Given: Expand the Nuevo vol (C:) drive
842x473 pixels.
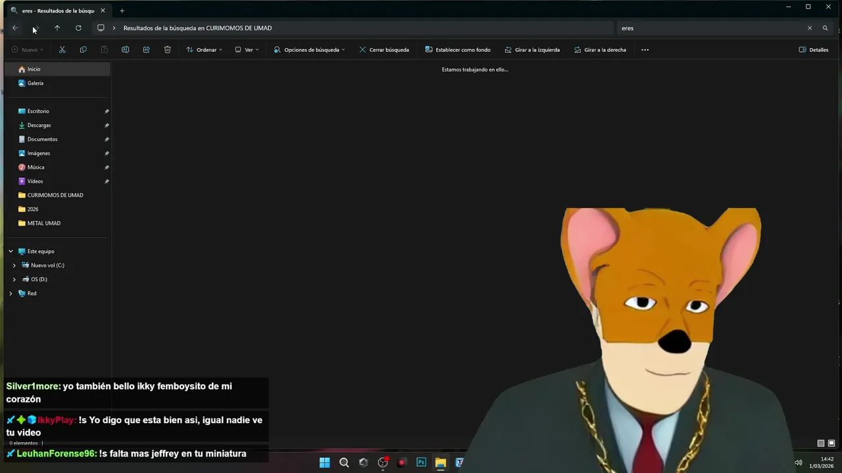Looking at the screenshot, I should pyautogui.click(x=14, y=265).
